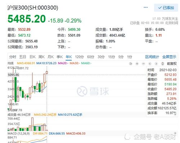Click the MA30 indicator label
Screen dimensions: 180x143
[75, 63]
